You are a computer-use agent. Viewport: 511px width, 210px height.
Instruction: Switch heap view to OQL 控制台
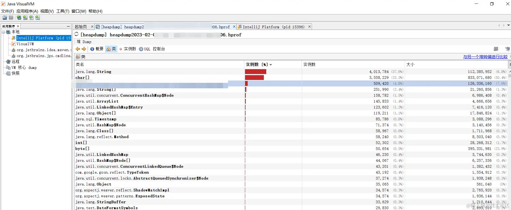pos(152,49)
